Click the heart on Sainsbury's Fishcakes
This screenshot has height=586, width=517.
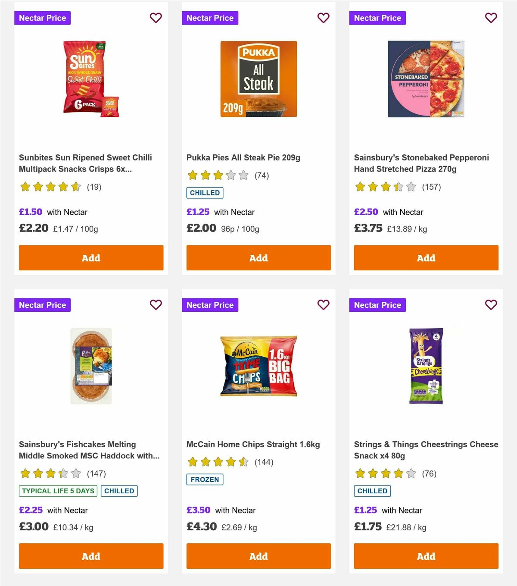coord(156,304)
